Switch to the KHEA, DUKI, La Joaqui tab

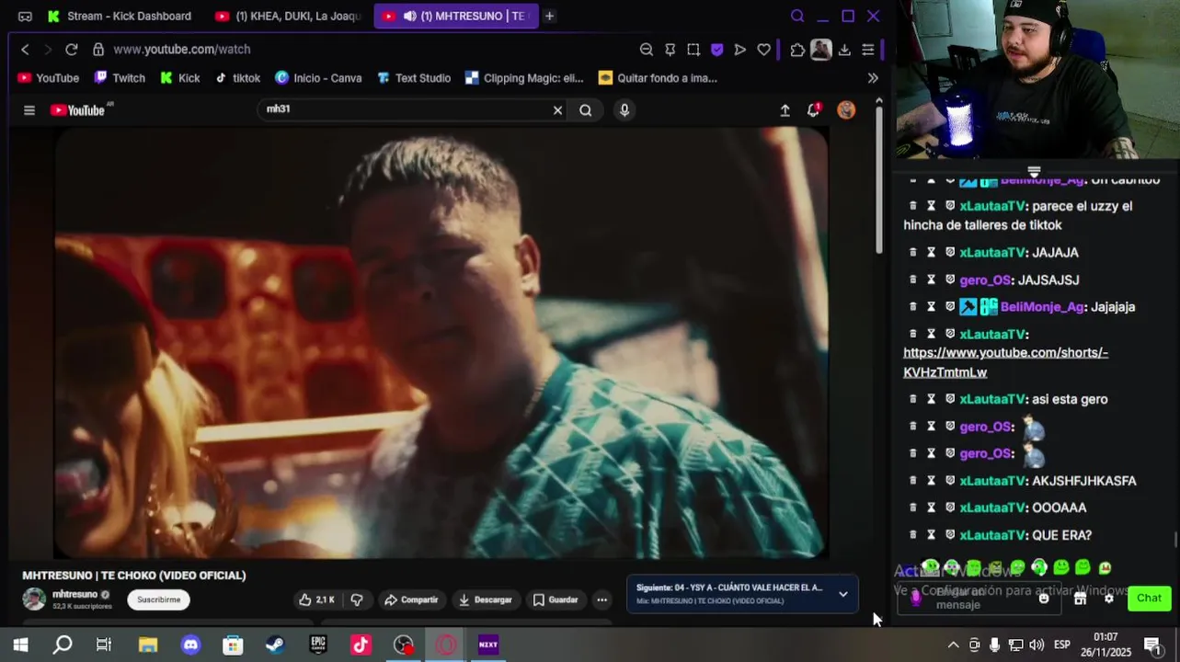pos(289,16)
